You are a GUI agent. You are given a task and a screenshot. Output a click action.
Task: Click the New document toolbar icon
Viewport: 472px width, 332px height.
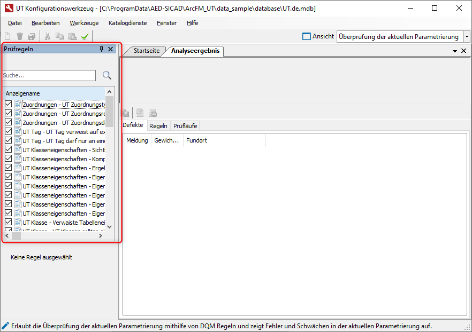[7, 36]
